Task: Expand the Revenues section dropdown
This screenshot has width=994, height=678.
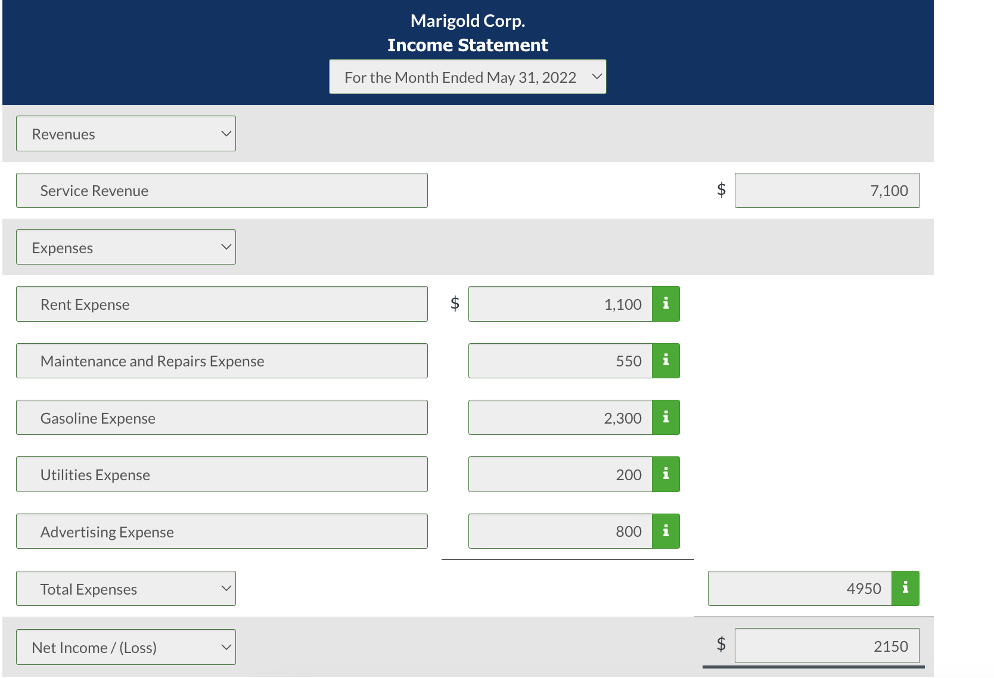Action: pos(126,133)
